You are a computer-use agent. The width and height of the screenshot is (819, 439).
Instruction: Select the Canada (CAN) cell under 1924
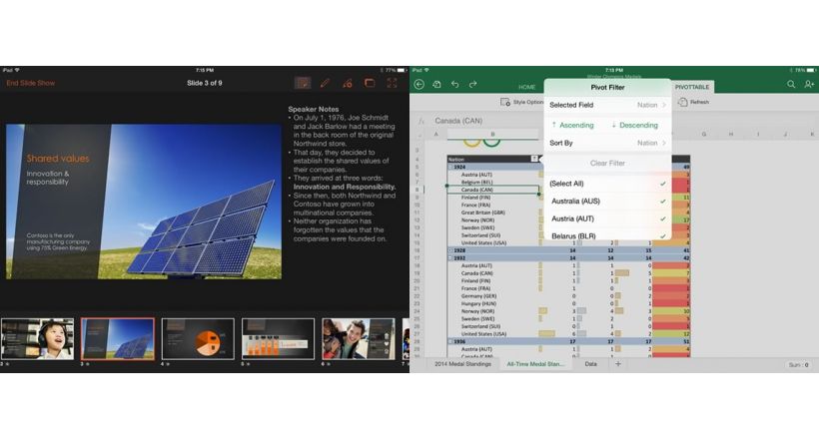point(493,190)
